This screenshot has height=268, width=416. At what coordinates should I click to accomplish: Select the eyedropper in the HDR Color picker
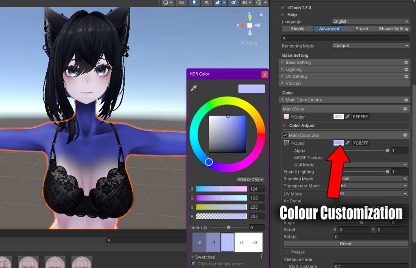(194, 88)
